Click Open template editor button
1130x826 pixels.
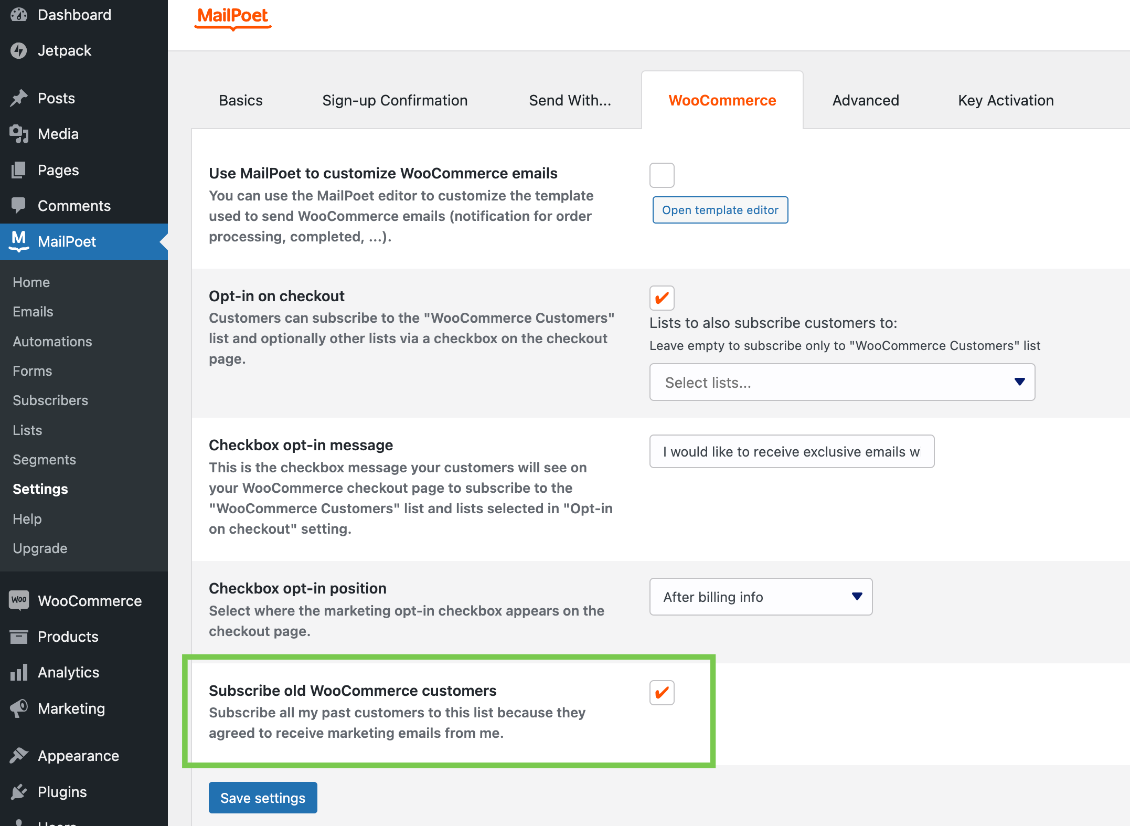(x=720, y=210)
